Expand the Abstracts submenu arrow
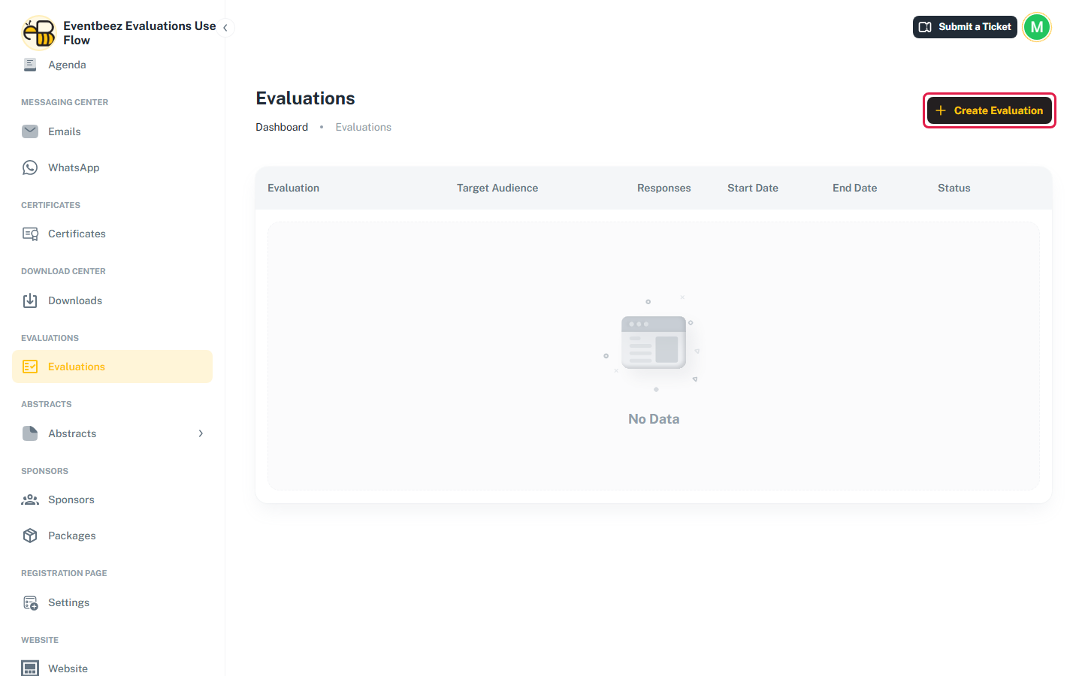This screenshot has width=1082, height=676. (x=201, y=433)
